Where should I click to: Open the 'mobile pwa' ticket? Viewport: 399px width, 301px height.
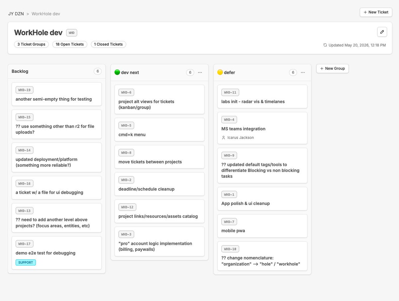[x=262, y=226]
